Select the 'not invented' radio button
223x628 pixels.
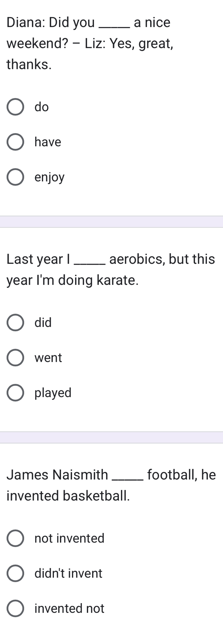pyautogui.click(x=15, y=538)
